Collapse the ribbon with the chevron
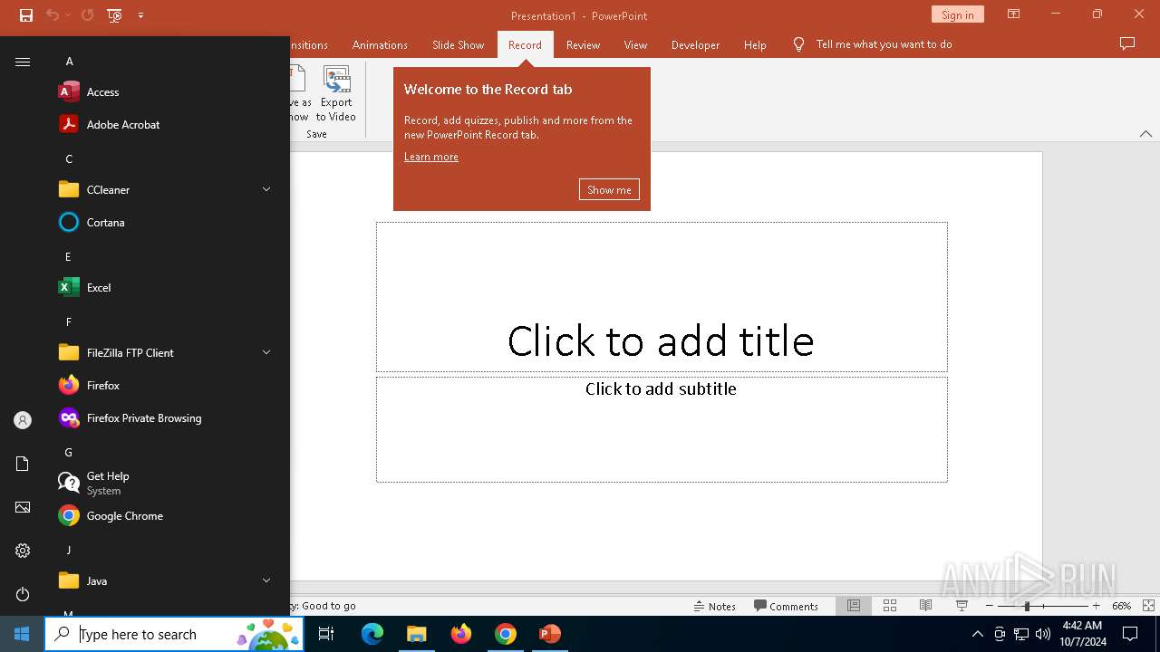Image resolution: width=1160 pixels, height=652 pixels. [x=1145, y=134]
